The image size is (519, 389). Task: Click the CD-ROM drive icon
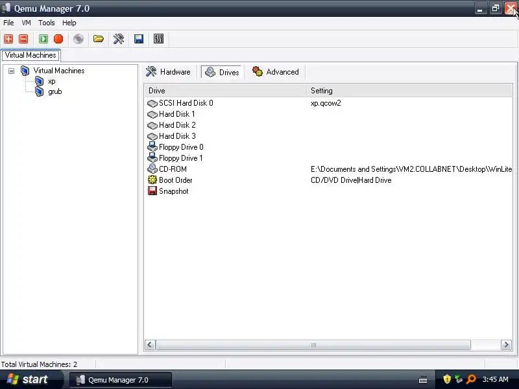point(152,169)
